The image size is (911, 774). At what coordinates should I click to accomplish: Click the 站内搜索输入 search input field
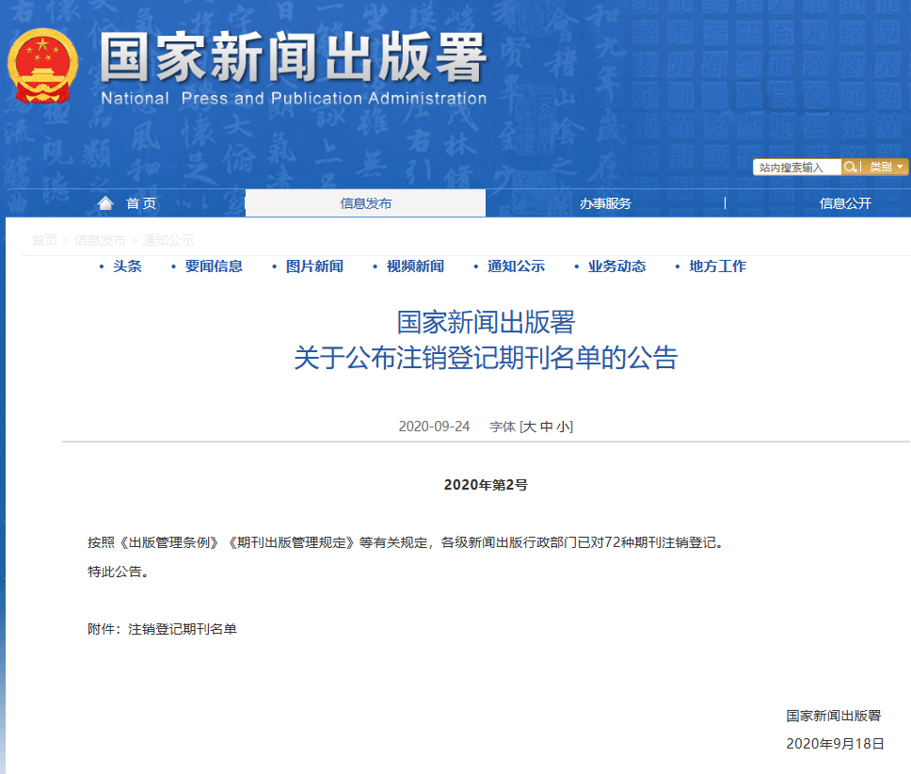(796, 167)
